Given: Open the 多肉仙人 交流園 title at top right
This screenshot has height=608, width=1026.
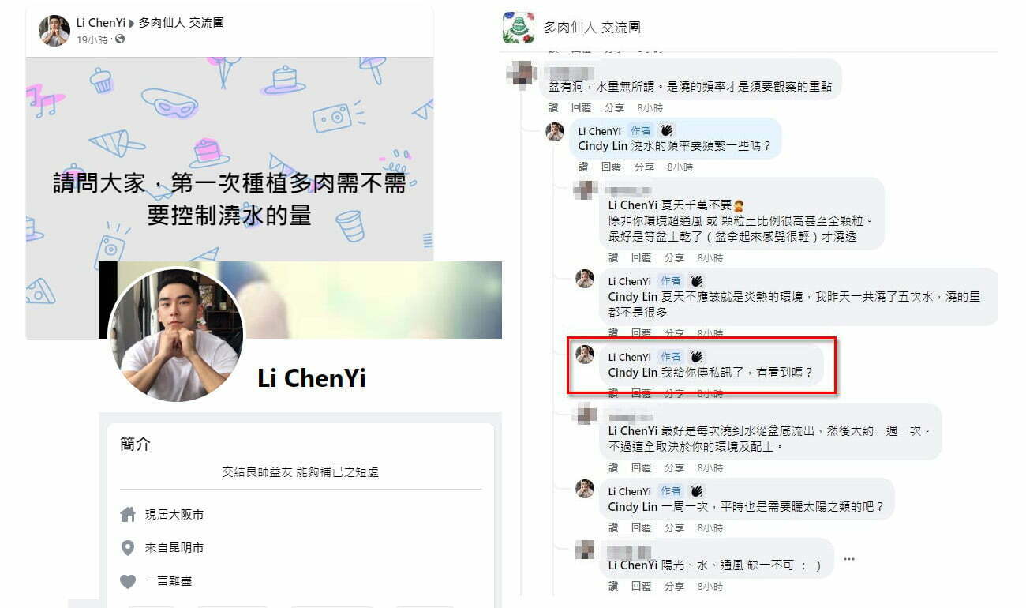Looking at the screenshot, I should 592,28.
